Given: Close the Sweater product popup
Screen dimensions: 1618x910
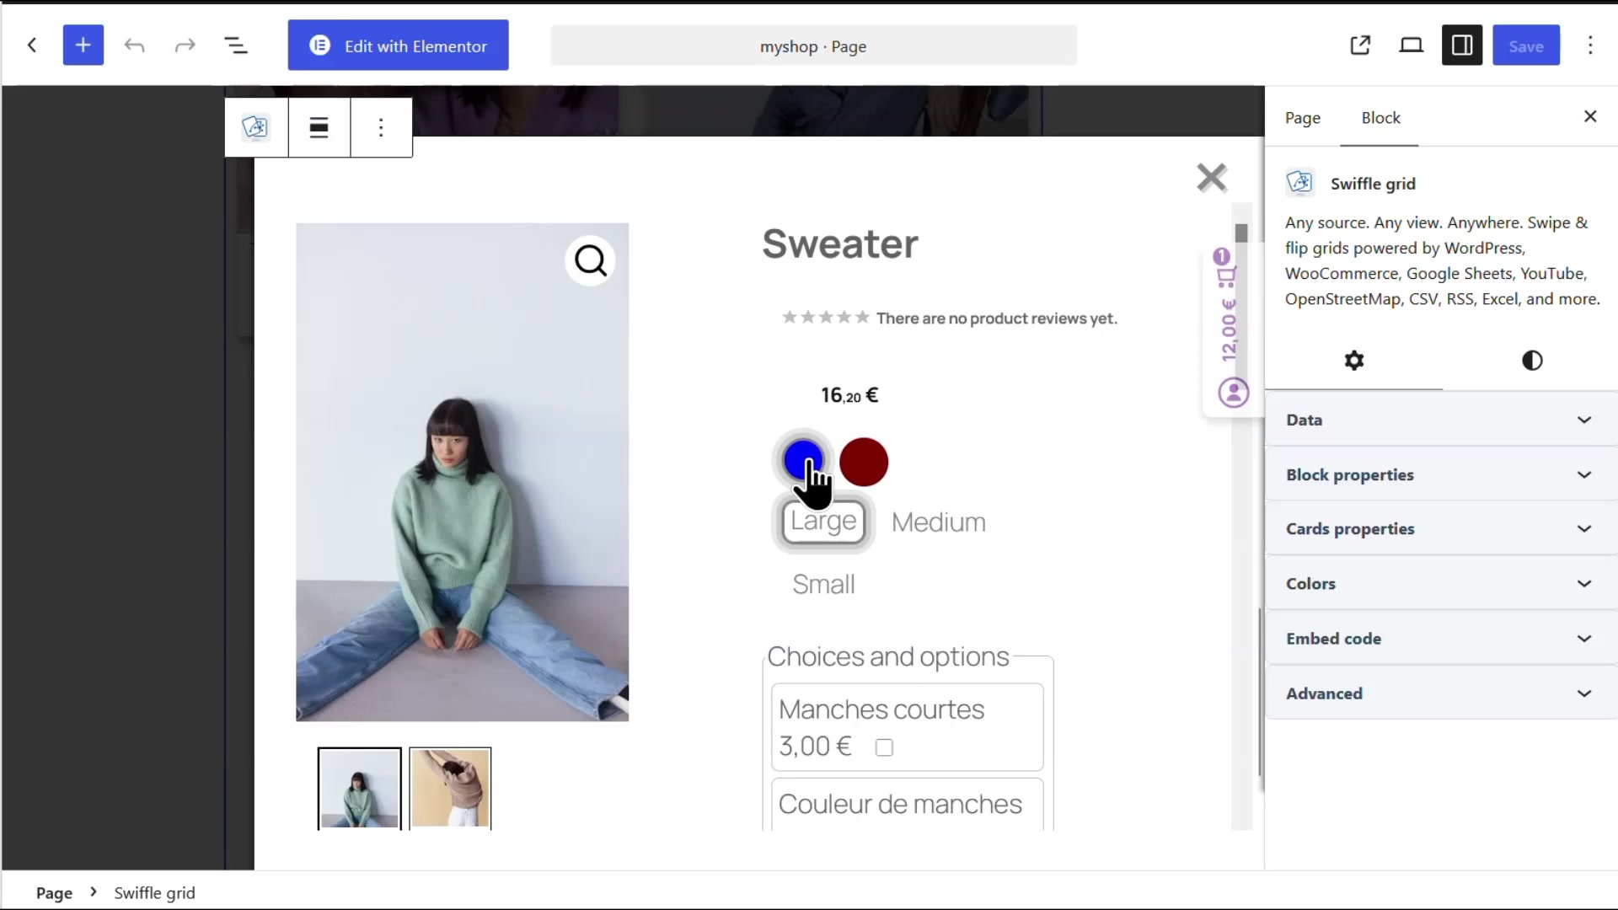Looking at the screenshot, I should (1212, 178).
